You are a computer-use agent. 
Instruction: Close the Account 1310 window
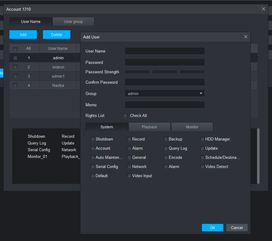pyautogui.click(x=263, y=9)
